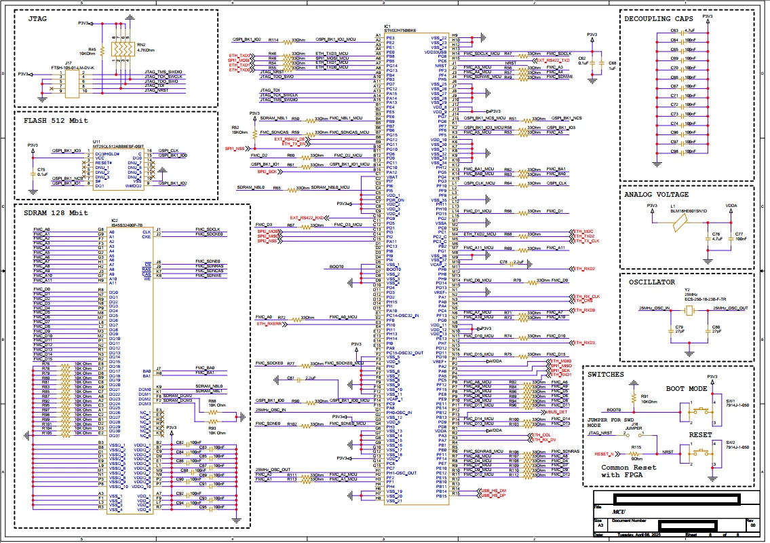
Task: Select resistor R45 10KOhm in JTAG block
Action: pos(102,51)
